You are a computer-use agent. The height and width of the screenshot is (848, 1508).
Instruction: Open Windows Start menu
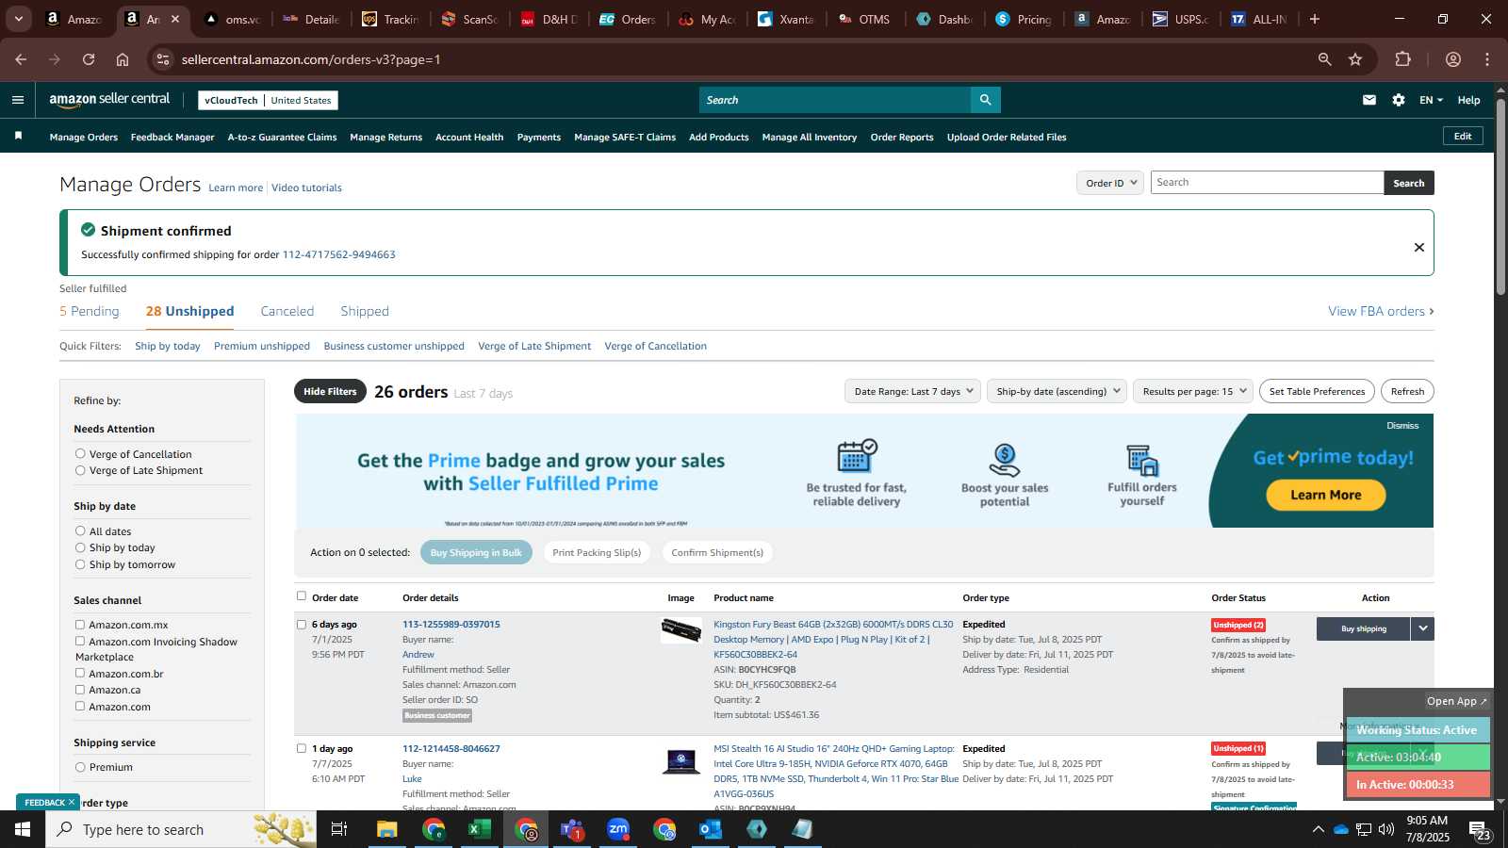tap(23, 829)
